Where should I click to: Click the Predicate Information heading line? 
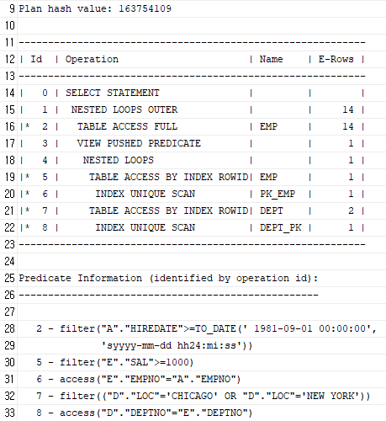168,278
